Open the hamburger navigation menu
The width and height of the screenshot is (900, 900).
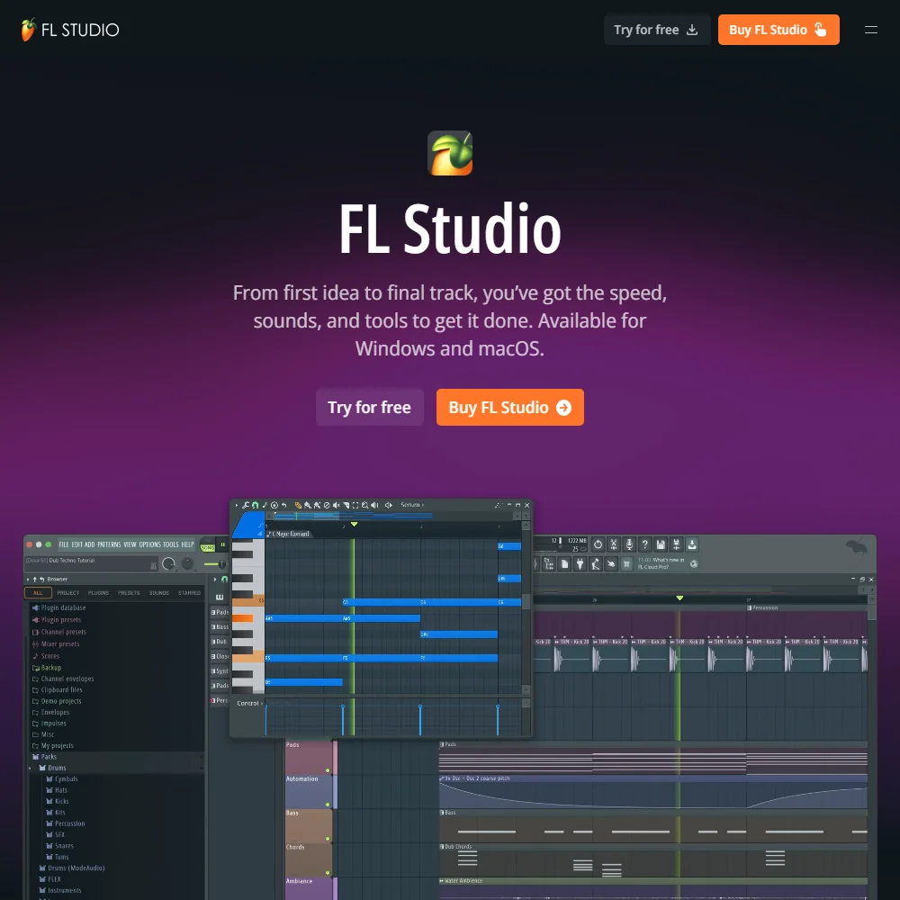point(870,30)
